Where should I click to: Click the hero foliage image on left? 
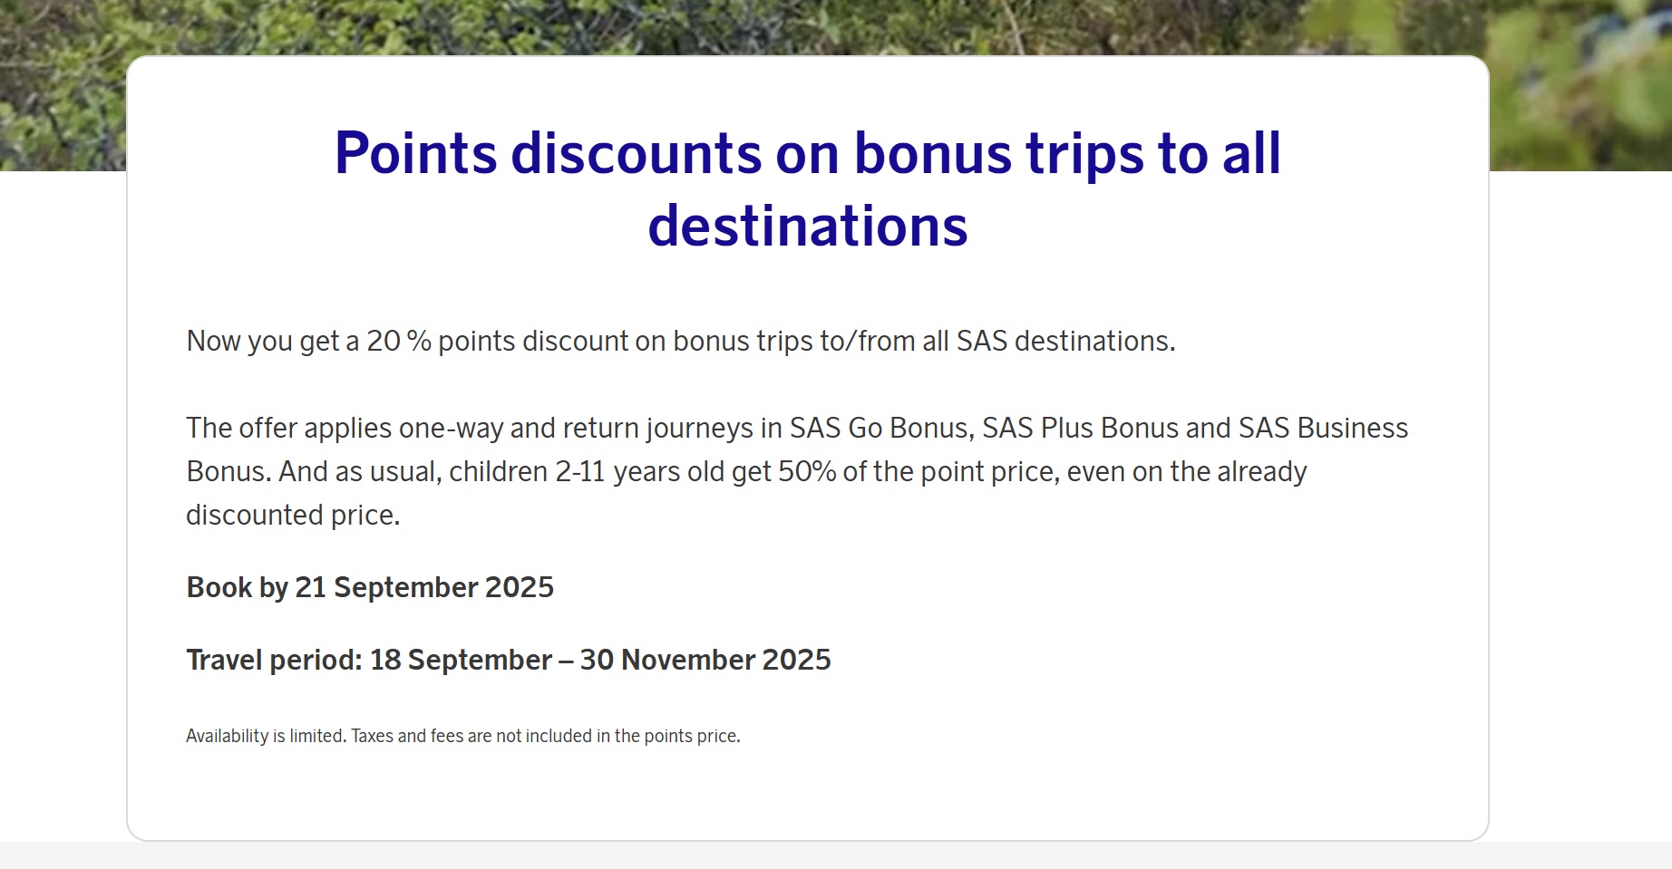(x=63, y=85)
